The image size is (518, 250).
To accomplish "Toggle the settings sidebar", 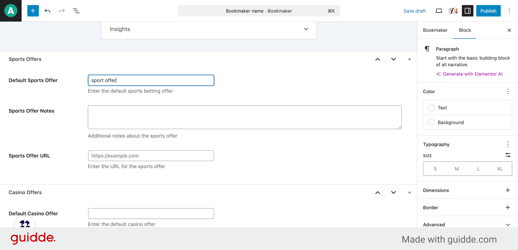I will pyautogui.click(x=468, y=11).
